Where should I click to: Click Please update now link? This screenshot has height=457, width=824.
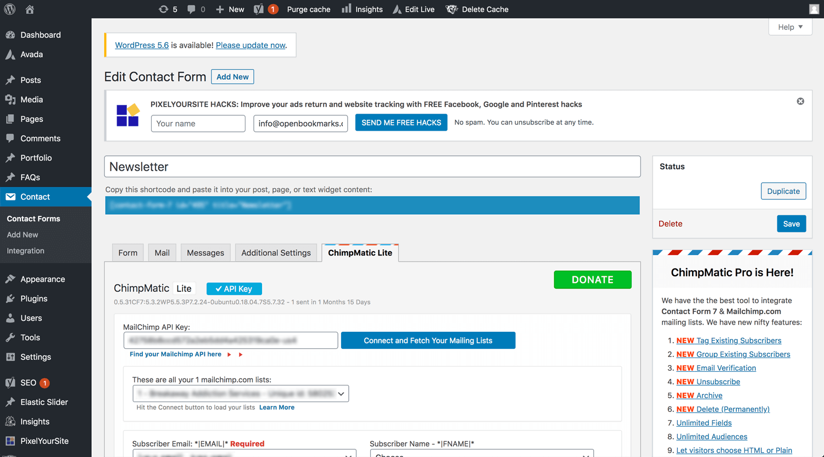[250, 45]
